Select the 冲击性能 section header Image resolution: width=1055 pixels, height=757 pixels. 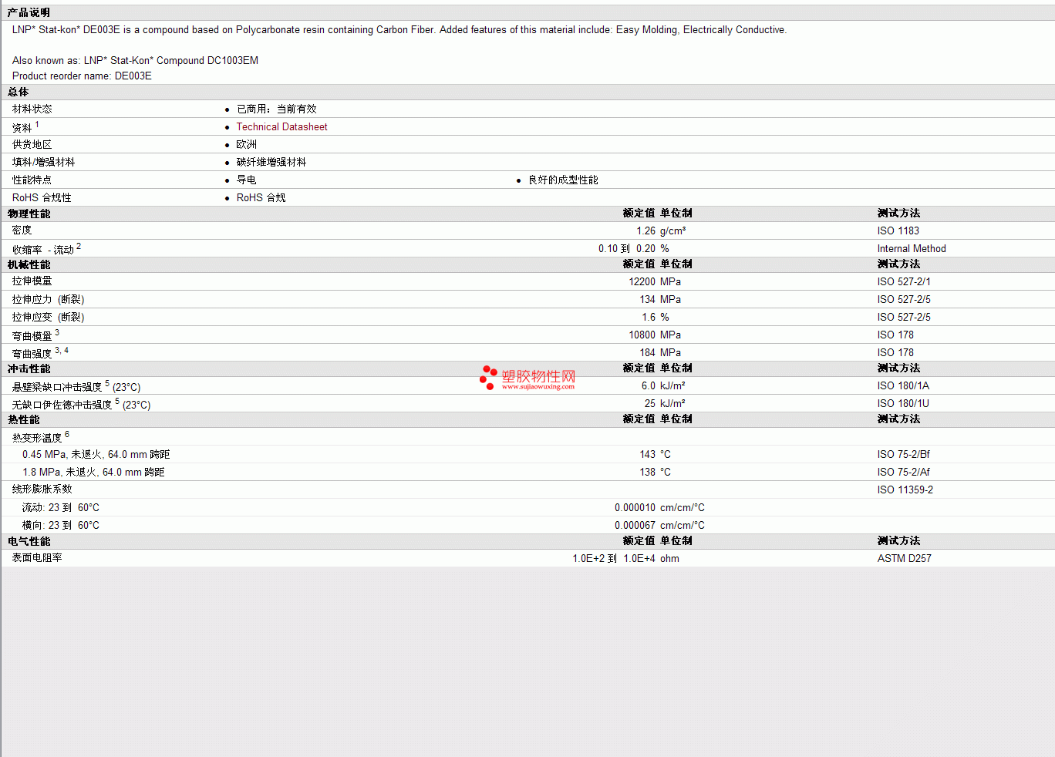point(29,368)
